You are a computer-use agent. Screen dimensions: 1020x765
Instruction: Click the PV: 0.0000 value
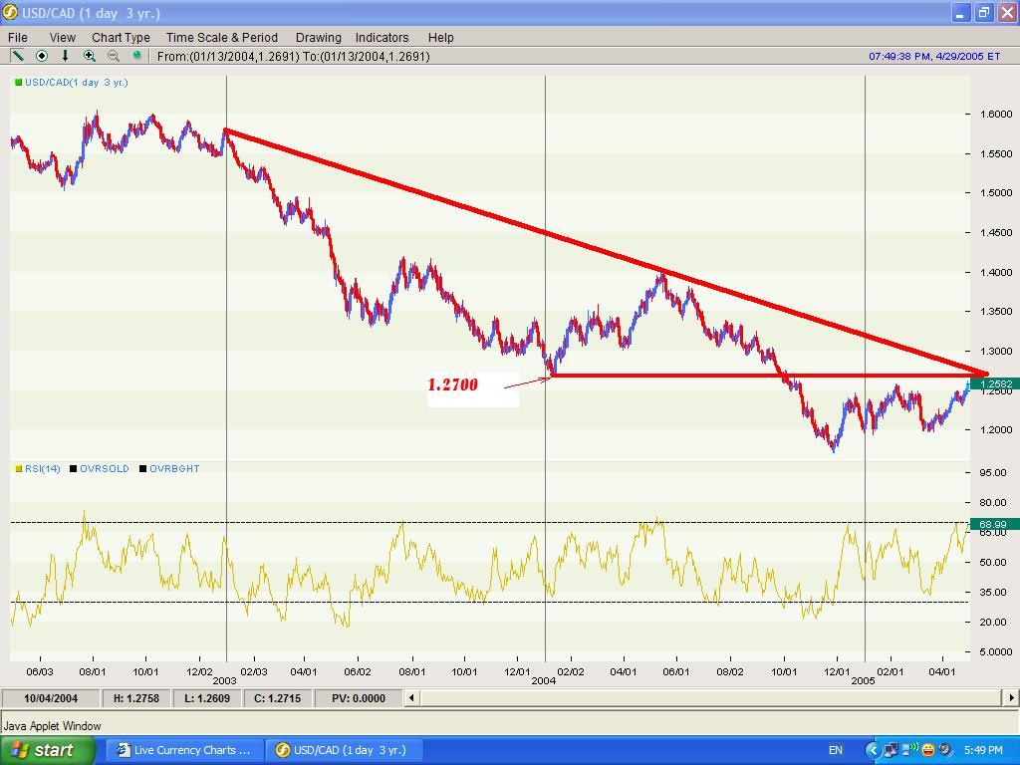coord(359,698)
